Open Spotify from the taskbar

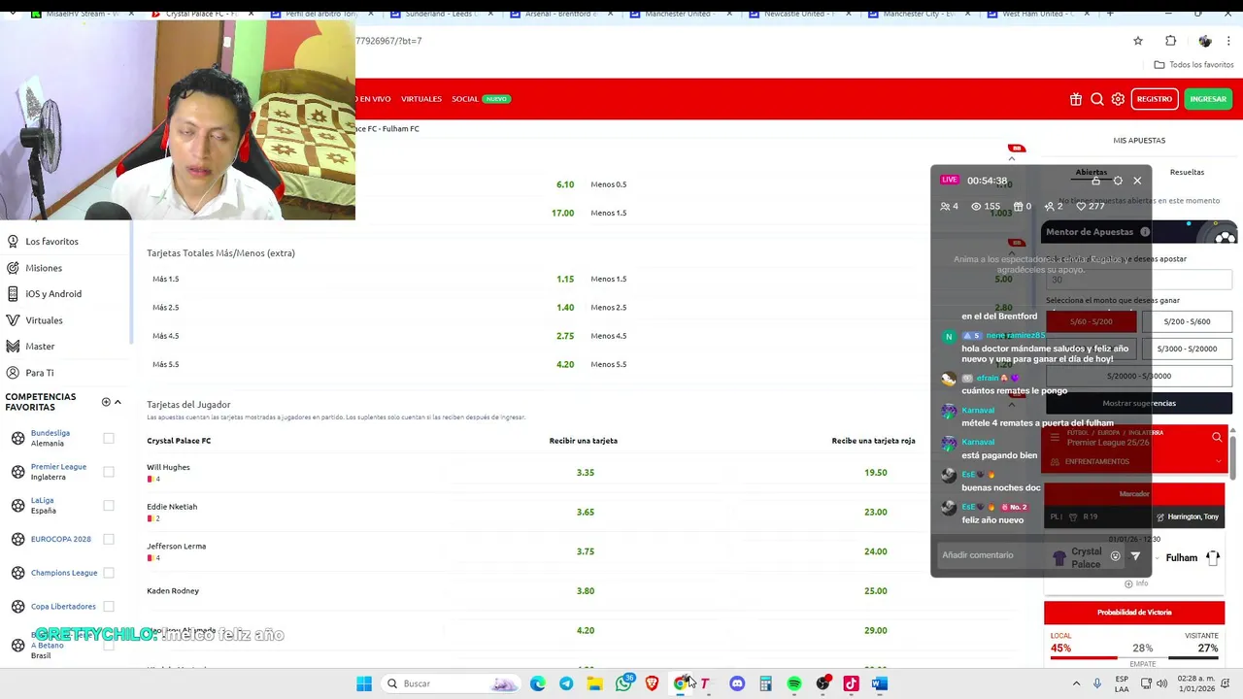click(794, 683)
